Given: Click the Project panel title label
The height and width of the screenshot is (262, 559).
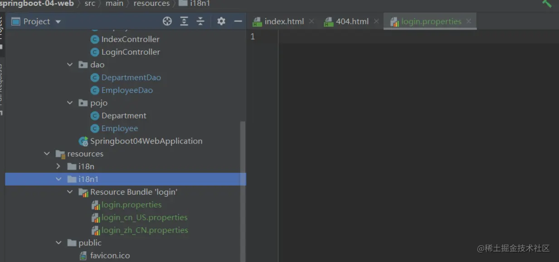Looking at the screenshot, I should click(x=37, y=21).
